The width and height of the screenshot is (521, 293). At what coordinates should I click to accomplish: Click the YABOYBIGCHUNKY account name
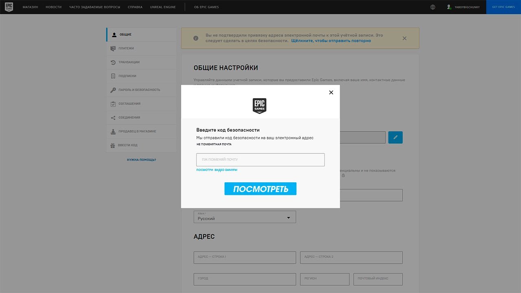[467, 7]
